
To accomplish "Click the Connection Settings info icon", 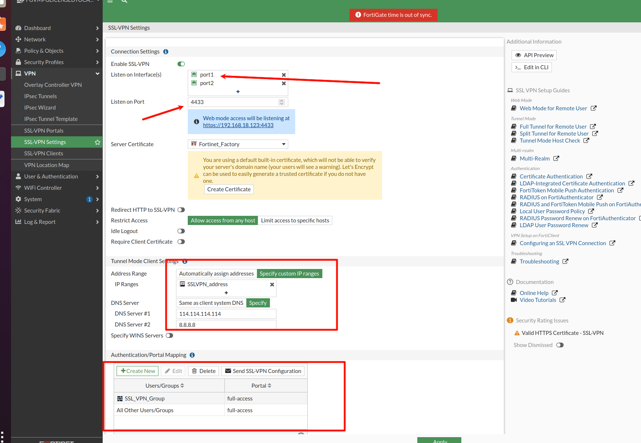I will click(166, 52).
